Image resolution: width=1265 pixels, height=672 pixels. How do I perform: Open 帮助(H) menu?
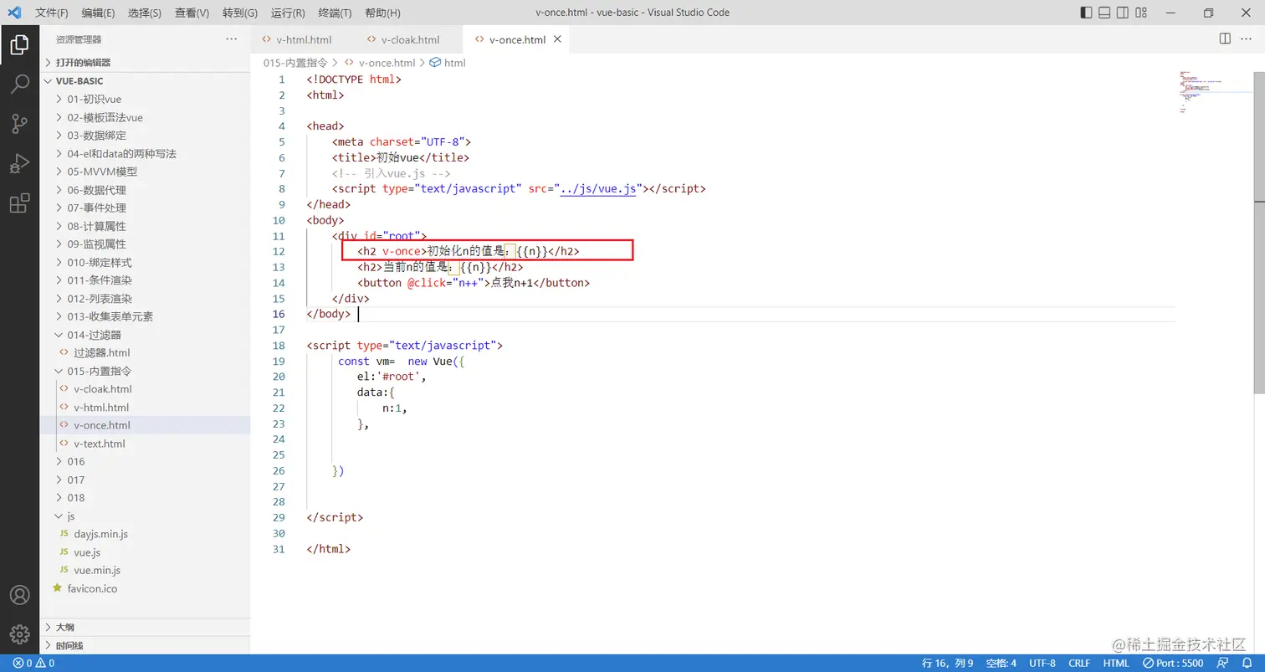[x=382, y=13]
